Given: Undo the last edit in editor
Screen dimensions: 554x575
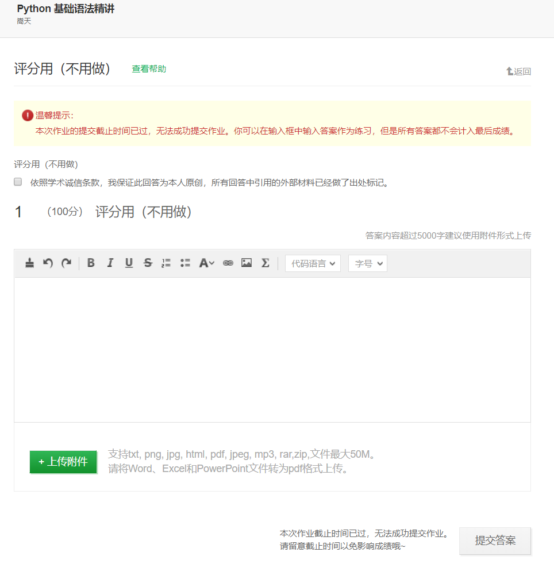Looking at the screenshot, I should pos(48,263).
